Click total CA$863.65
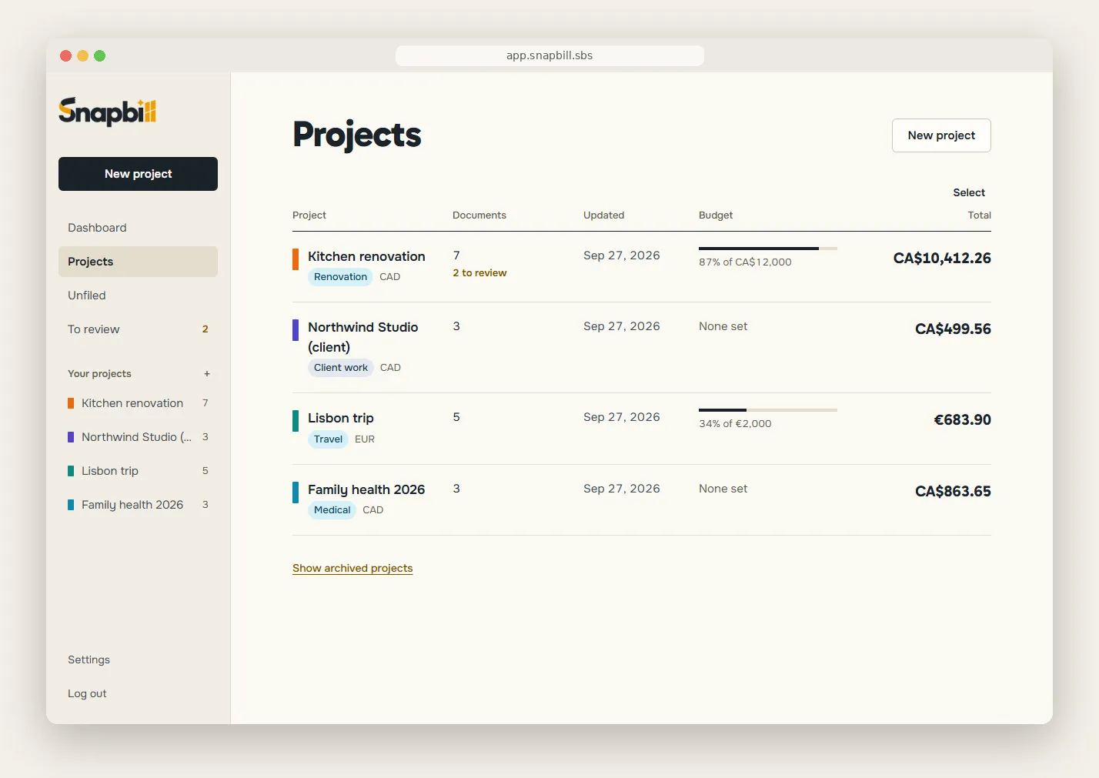The height and width of the screenshot is (778, 1099). (x=953, y=492)
